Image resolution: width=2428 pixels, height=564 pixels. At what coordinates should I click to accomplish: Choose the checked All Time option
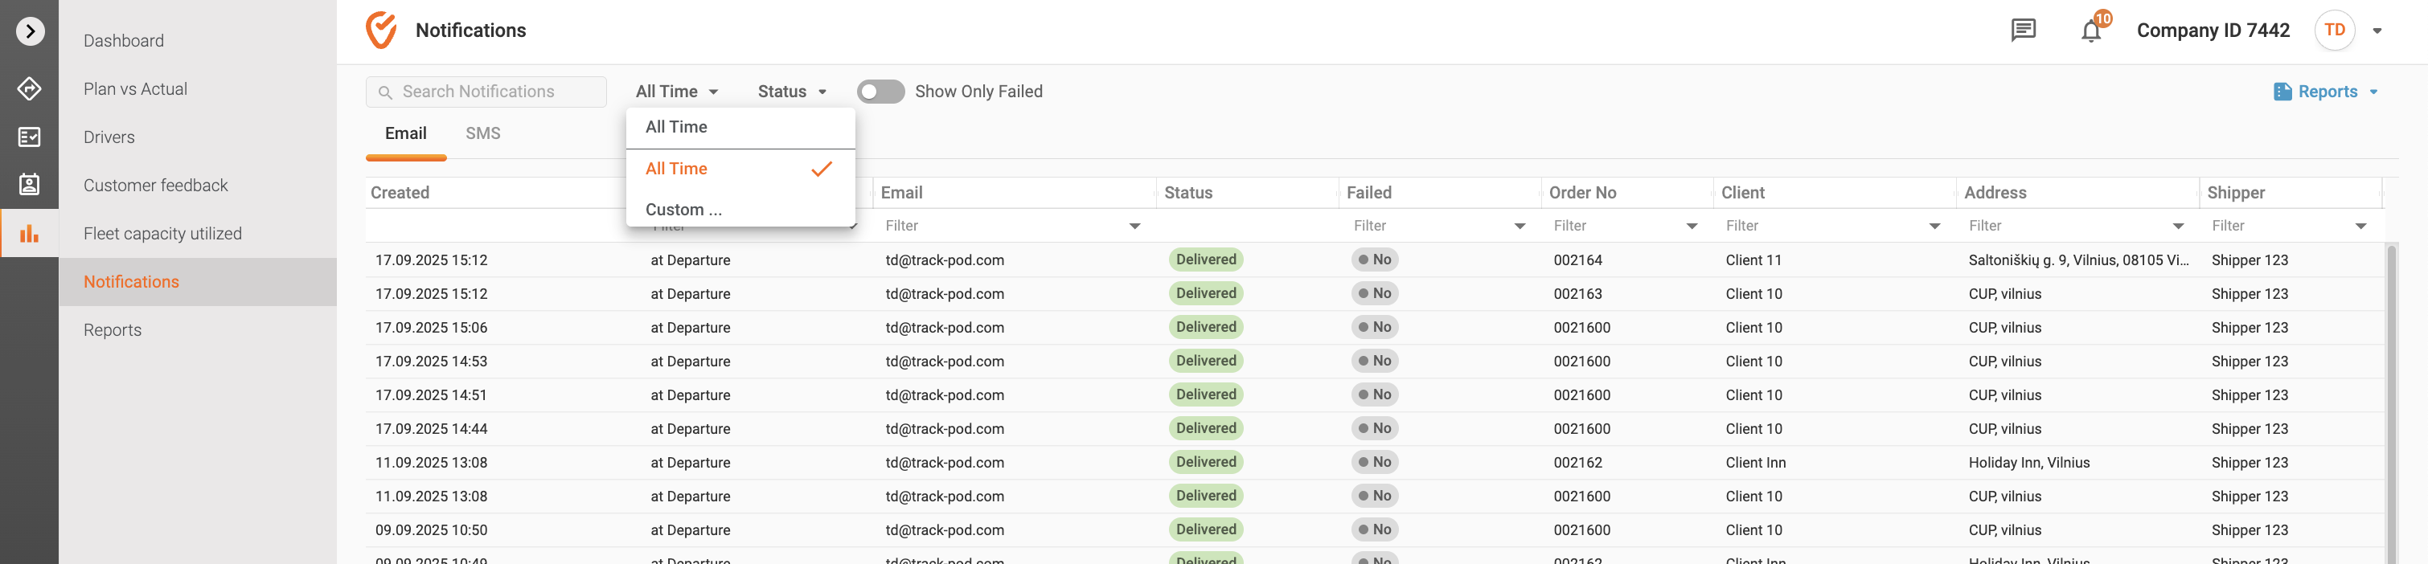[x=676, y=169]
